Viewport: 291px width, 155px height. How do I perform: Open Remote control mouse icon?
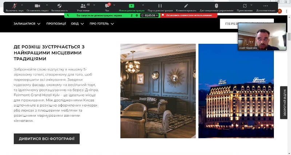pos(216,6)
